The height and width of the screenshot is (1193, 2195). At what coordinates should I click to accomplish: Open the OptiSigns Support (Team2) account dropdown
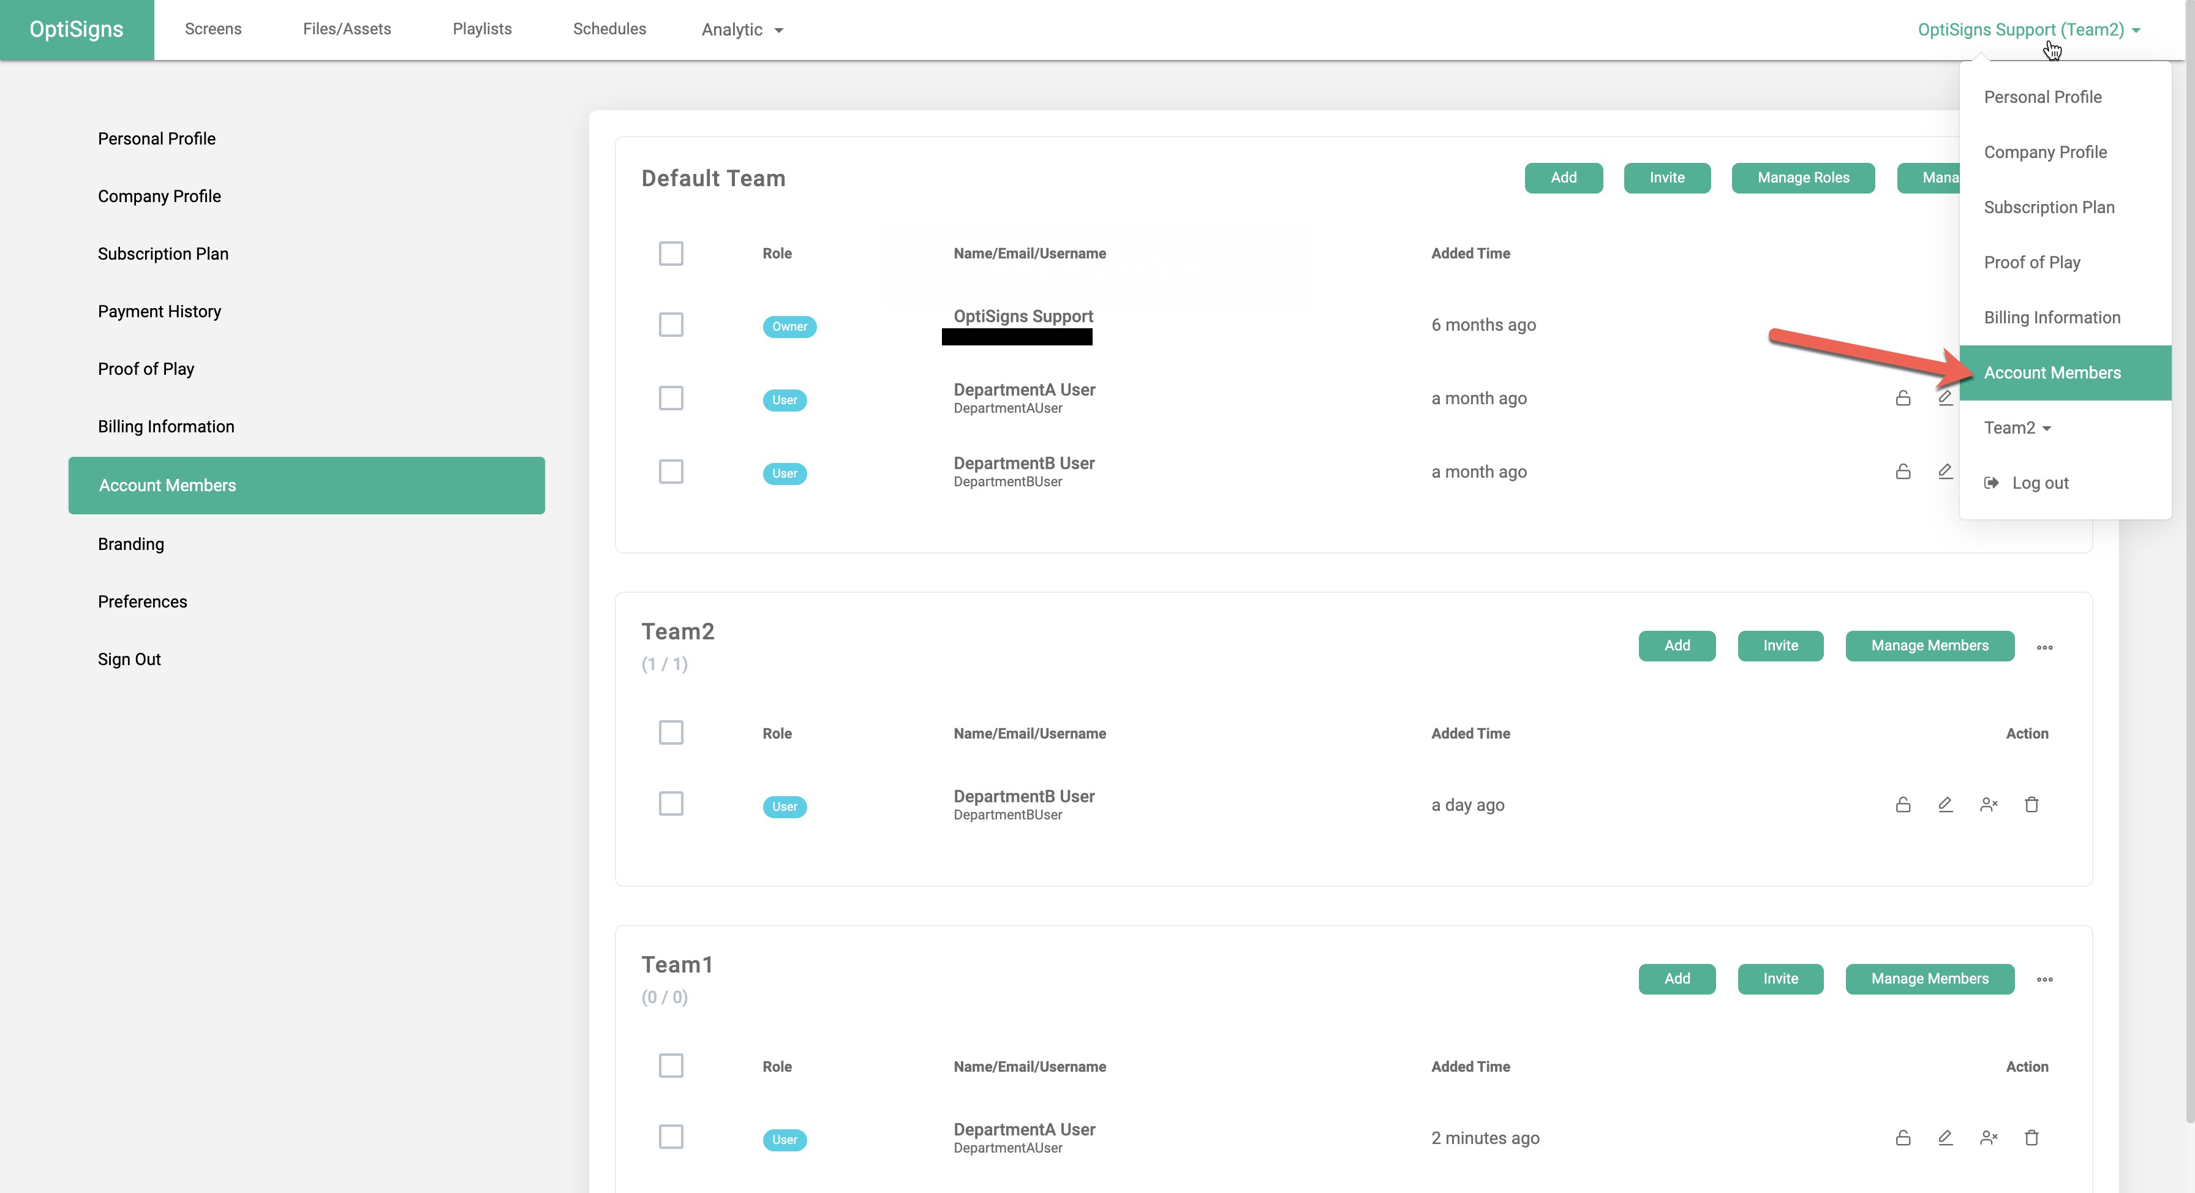tap(2027, 29)
